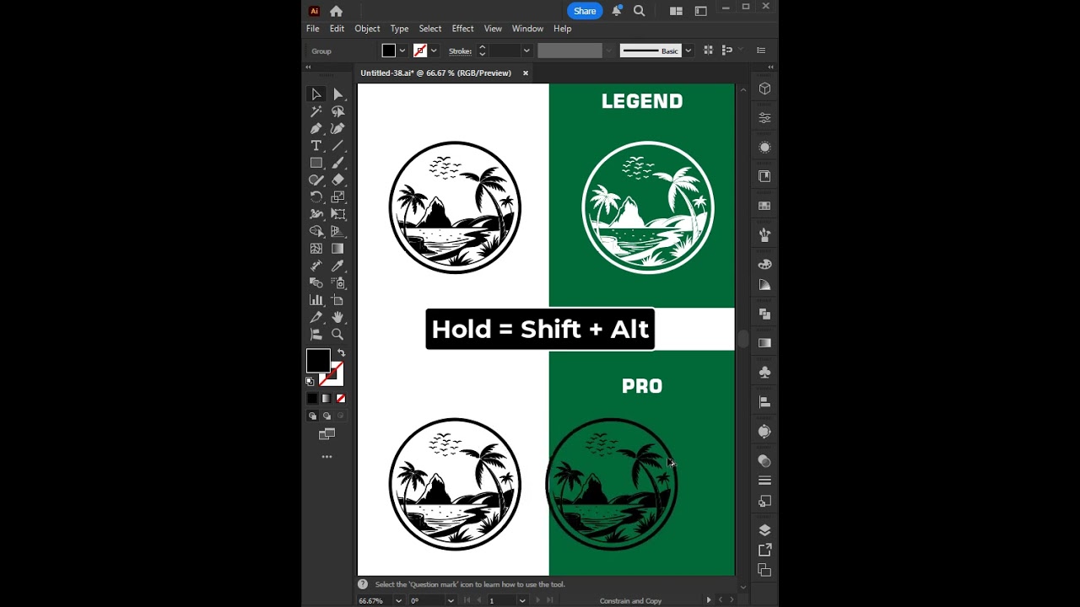Screen dimensions: 1080x607
Task: Select the Pen tool
Action: click(x=316, y=128)
